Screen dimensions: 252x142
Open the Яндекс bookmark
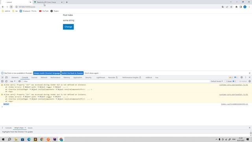pyautogui.click(x=55, y=11)
